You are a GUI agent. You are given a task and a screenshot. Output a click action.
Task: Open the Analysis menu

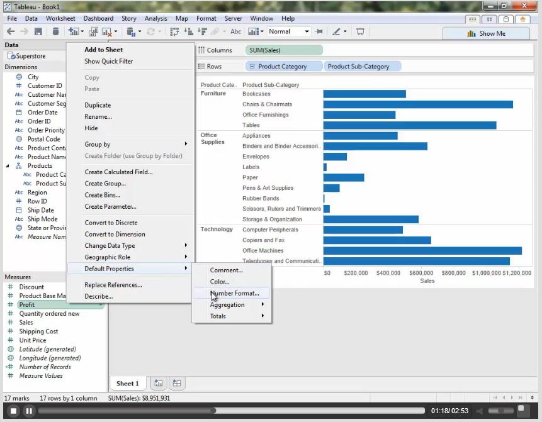pos(155,19)
